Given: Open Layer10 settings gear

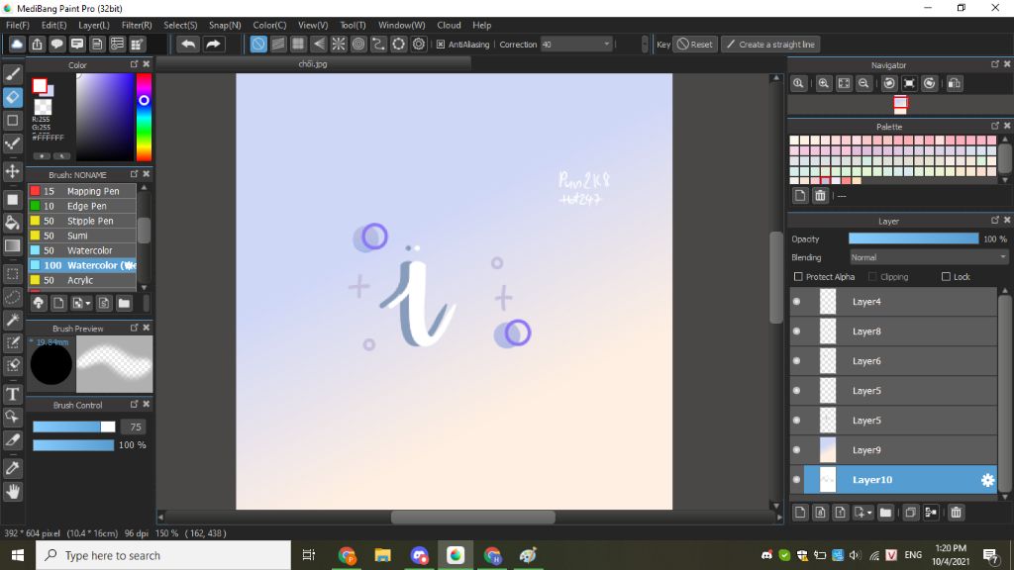Looking at the screenshot, I should click(987, 480).
